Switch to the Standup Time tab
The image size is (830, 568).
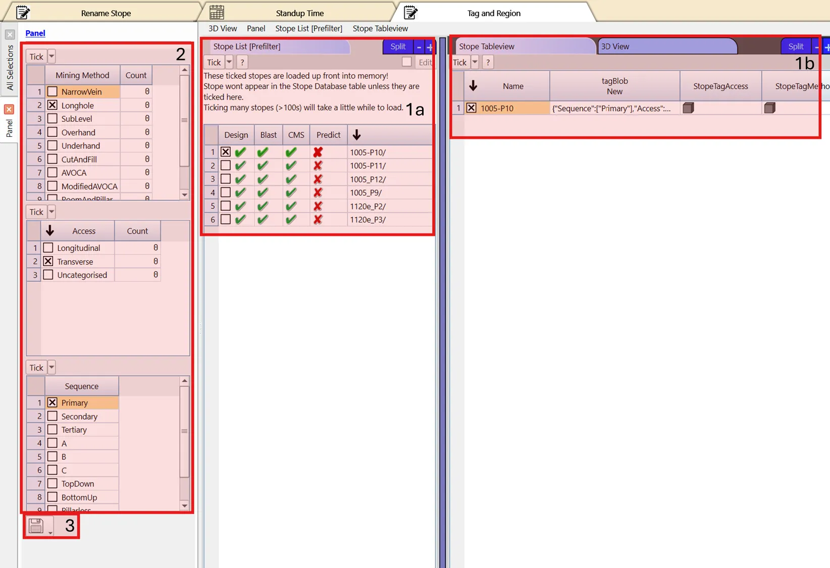pyautogui.click(x=299, y=13)
